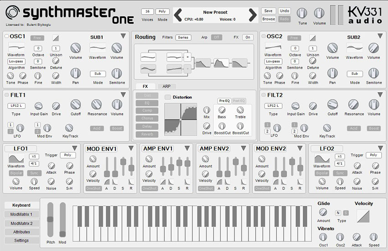Open the ModMatrix 1 page
The height and width of the screenshot is (251, 388).
tap(21, 214)
